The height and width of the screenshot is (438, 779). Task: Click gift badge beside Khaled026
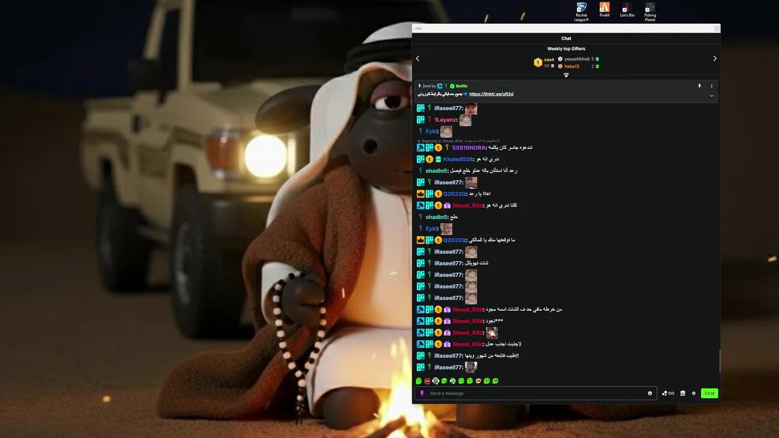(x=438, y=159)
